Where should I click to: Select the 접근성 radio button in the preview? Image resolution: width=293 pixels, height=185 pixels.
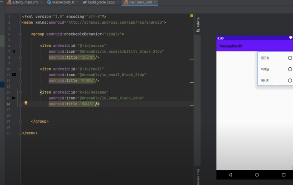pos(290,58)
